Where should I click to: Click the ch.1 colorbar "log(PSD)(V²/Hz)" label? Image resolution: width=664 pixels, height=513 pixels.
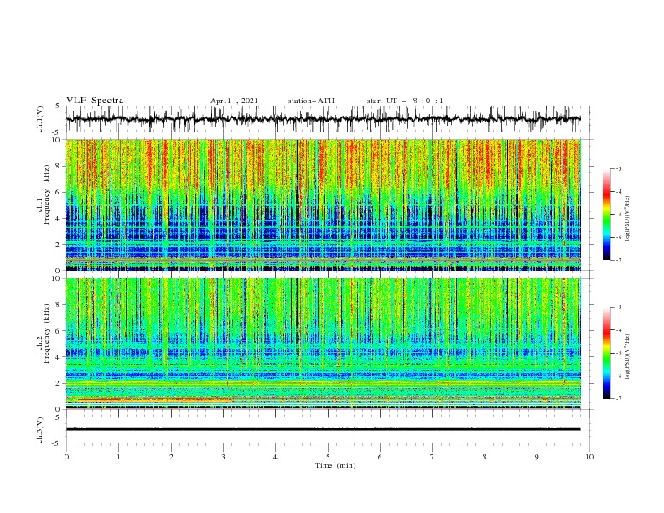(x=628, y=219)
